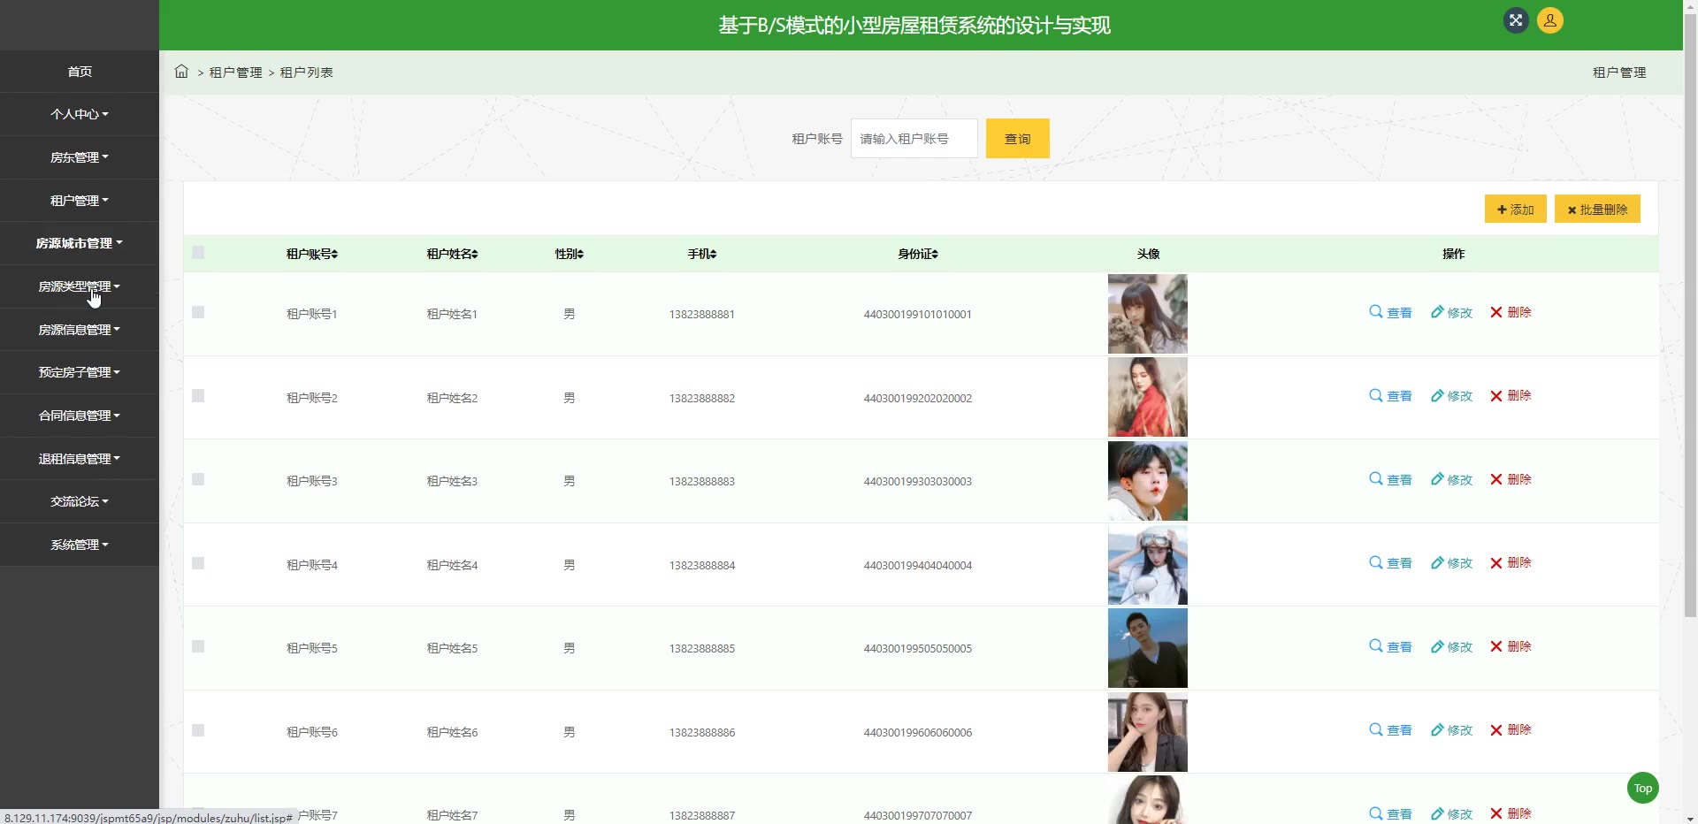Sort by 身份证 column sort arrows
Image resolution: width=1698 pixels, height=824 pixels.
(x=935, y=255)
